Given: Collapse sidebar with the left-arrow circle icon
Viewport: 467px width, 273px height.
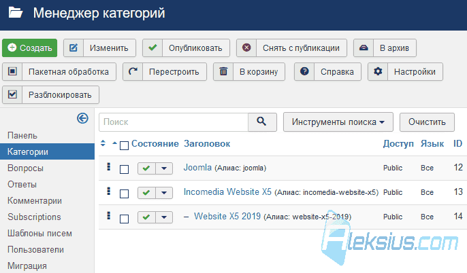Looking at the screenshot, I should click(x=82, y=118).
